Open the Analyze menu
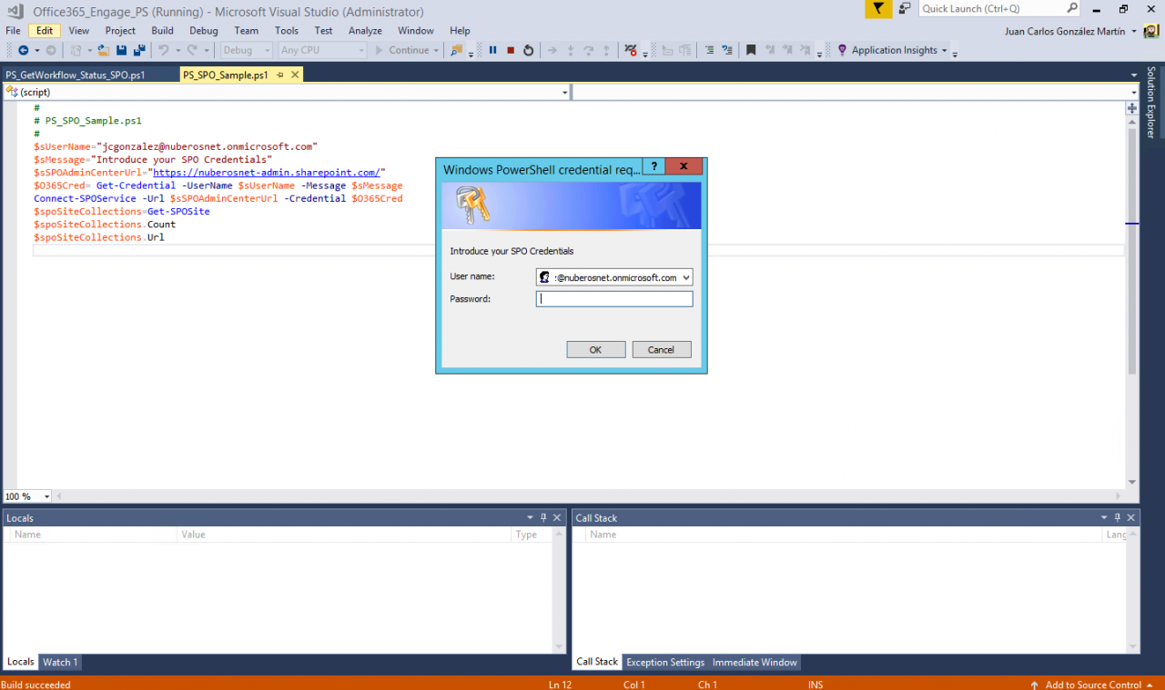The height and width of the screenshot is (690, 1165). pyautogui.click(x=365, y=31)
